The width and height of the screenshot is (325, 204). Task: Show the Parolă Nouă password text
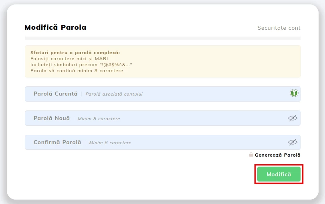point(293,118)
